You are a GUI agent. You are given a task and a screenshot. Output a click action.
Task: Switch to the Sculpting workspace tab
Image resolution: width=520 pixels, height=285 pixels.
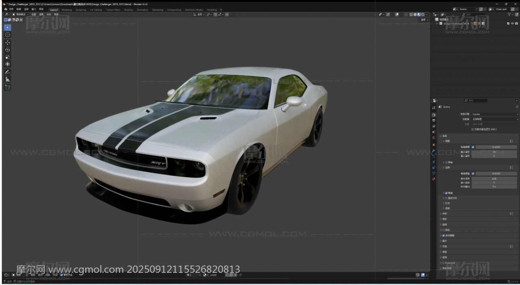click(x=81, y=10)
